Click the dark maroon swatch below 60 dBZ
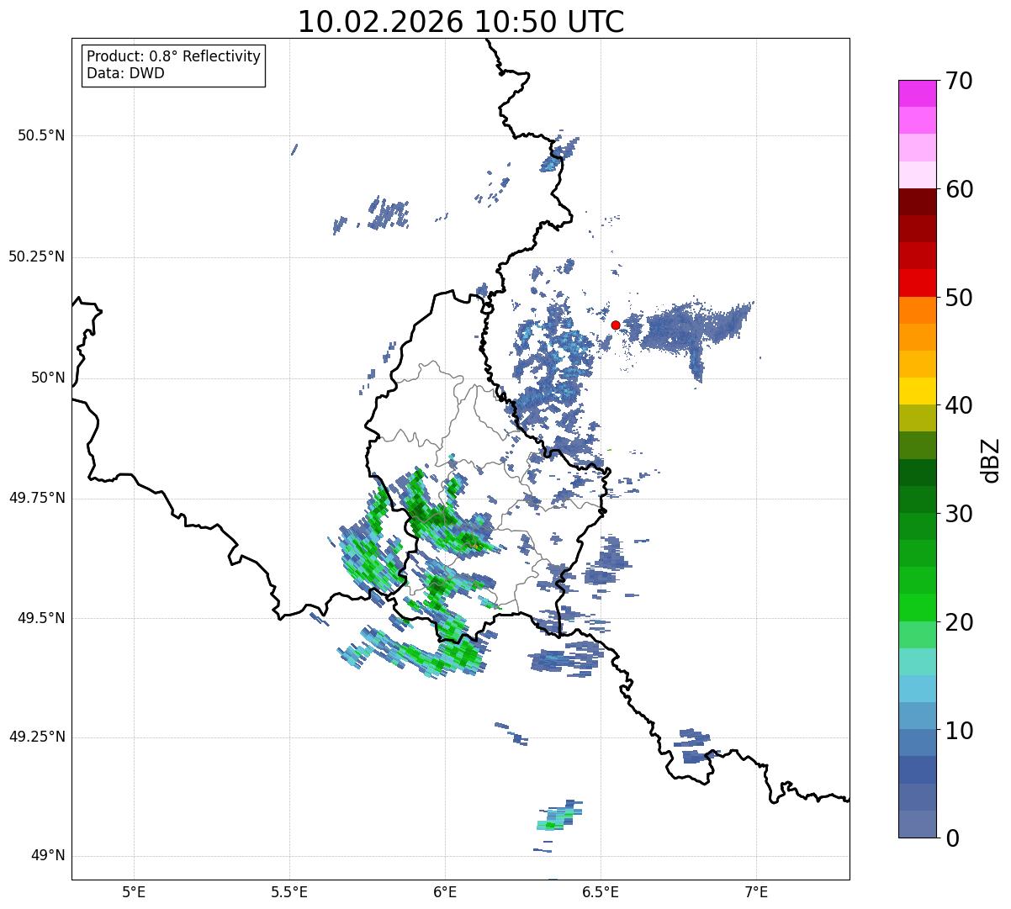This screenshot has height=909, width=1011. pos(917,202)
